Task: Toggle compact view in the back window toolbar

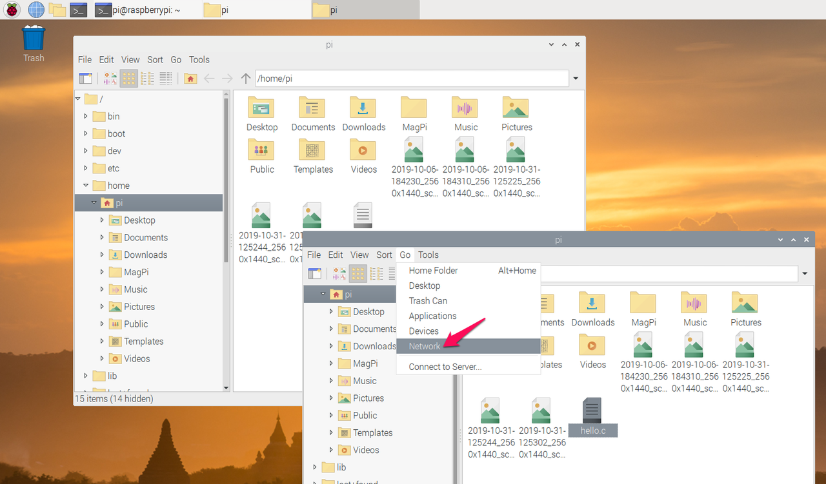Action: pos(147,79)
